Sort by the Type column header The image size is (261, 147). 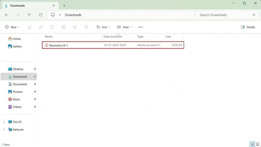[140, 37]
